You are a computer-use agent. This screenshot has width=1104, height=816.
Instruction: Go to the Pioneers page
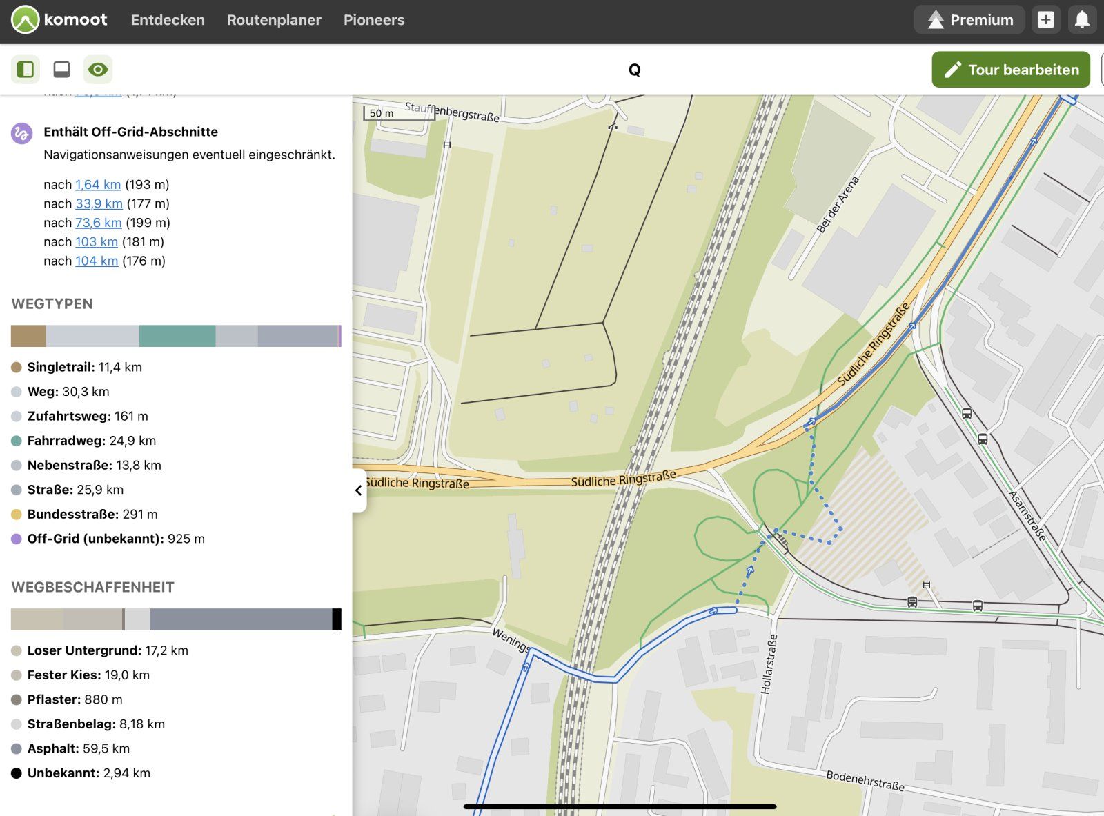[x=374, y=20]
